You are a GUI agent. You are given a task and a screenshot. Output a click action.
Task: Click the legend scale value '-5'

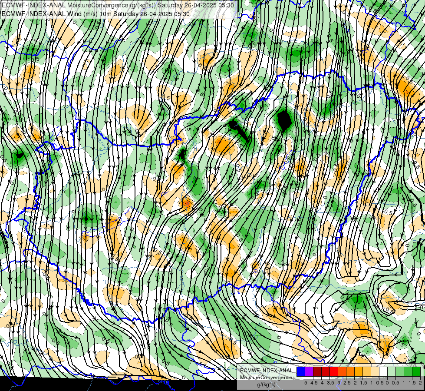[x=305, y=383]
